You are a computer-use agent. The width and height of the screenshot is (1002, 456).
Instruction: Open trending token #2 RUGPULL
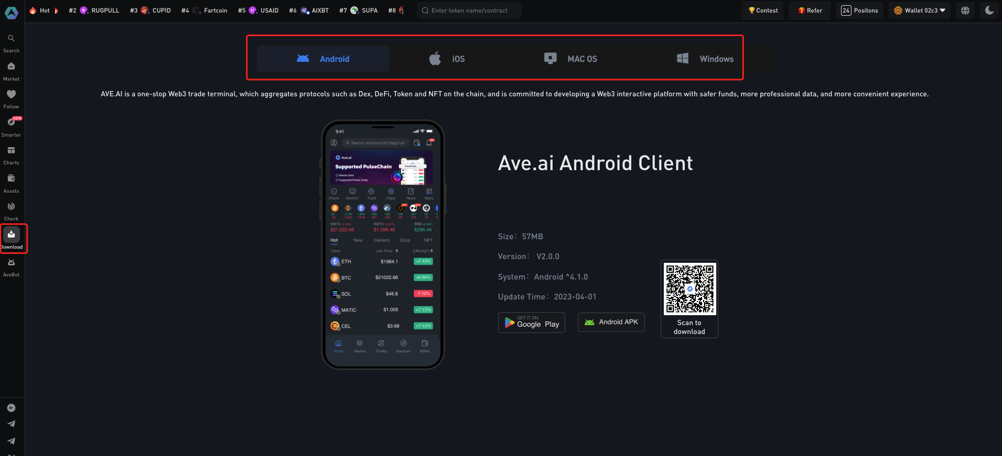[x=94, y=10]
